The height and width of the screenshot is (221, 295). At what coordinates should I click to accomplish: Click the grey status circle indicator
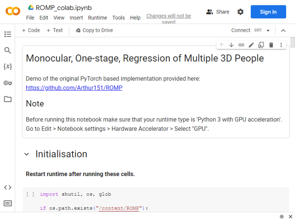tap(282, 216)
